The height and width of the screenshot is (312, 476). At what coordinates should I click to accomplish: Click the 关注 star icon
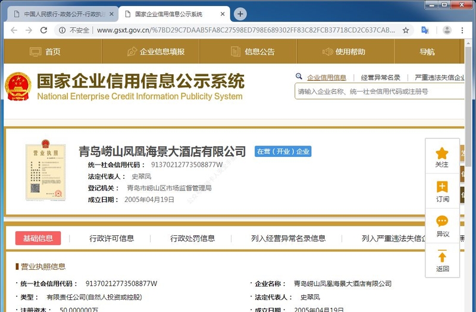[442, 153]
